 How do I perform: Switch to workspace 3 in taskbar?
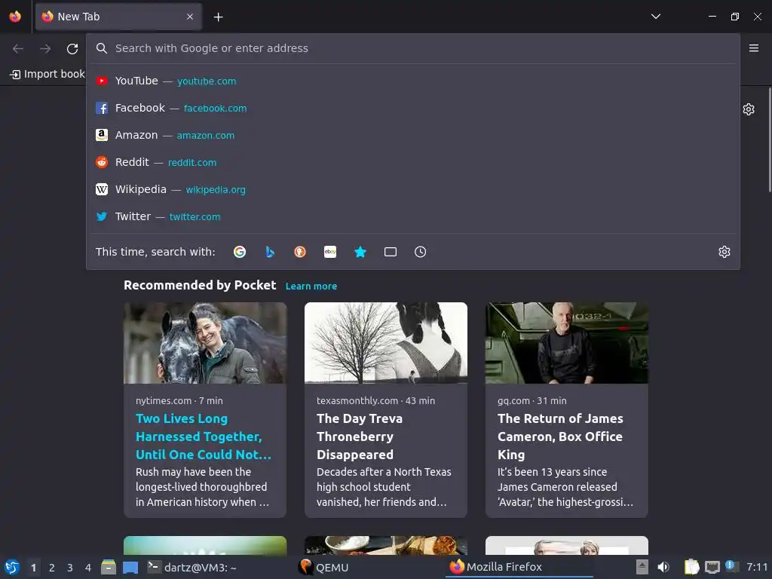[70, 567]
